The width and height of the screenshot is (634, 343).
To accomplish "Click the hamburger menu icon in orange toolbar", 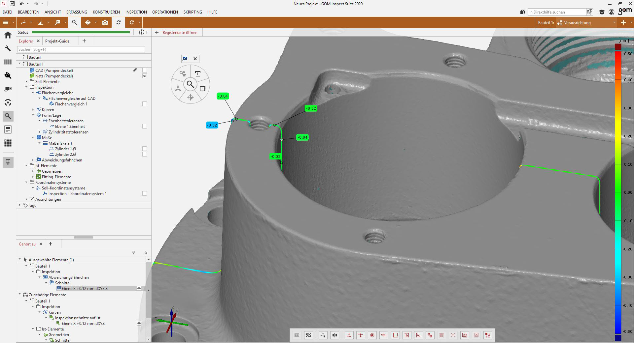I will [6, 22].
